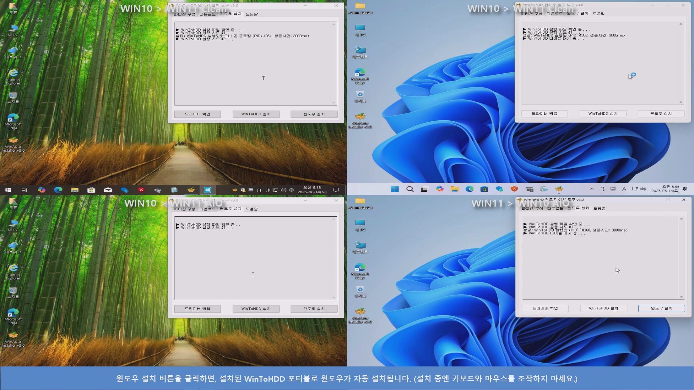Screen dimensions: 694x390
Task: Open 다운로드 tab in top-right window
Action: (x=554, y=13)
